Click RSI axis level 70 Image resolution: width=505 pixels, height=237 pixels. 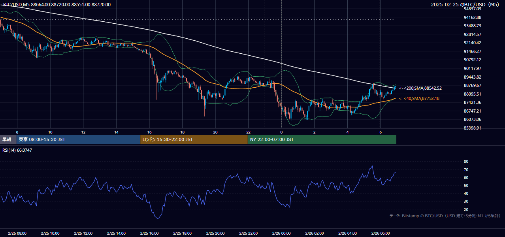466,169
